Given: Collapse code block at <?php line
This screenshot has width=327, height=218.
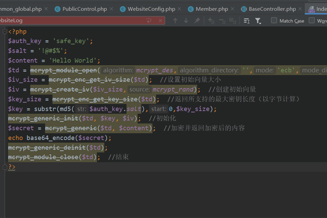Looking at the screenshot, I should (x=5, y=32).
